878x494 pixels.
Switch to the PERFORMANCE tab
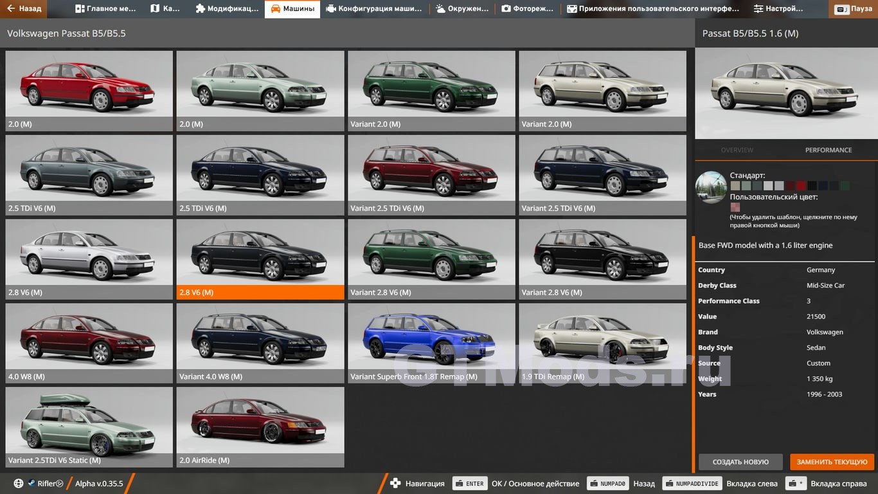point(829,150)
